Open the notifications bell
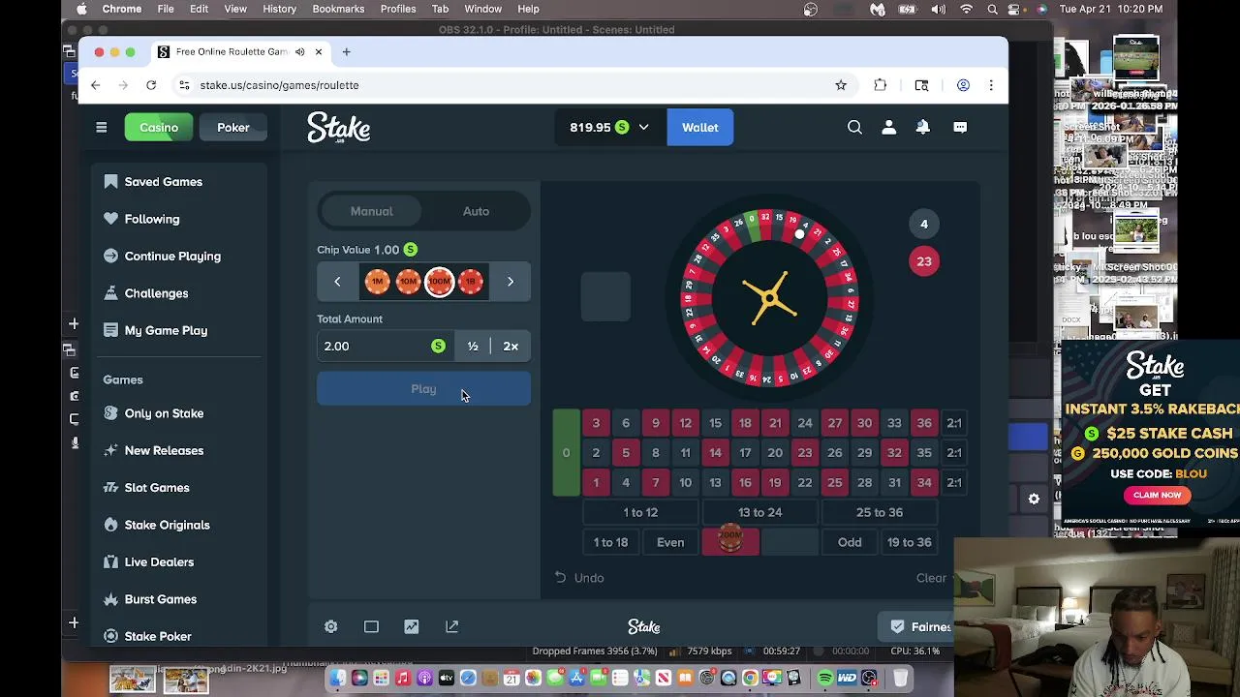Image resolution: width=1240 pixels, height=697 pixels. 923,127
